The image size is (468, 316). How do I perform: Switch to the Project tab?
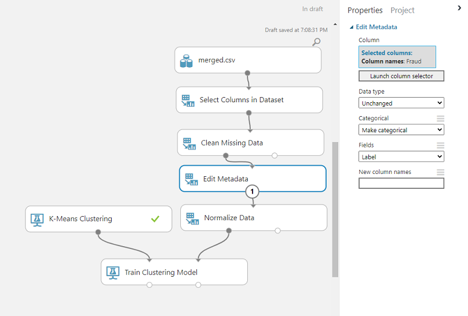tap(403, 10)
